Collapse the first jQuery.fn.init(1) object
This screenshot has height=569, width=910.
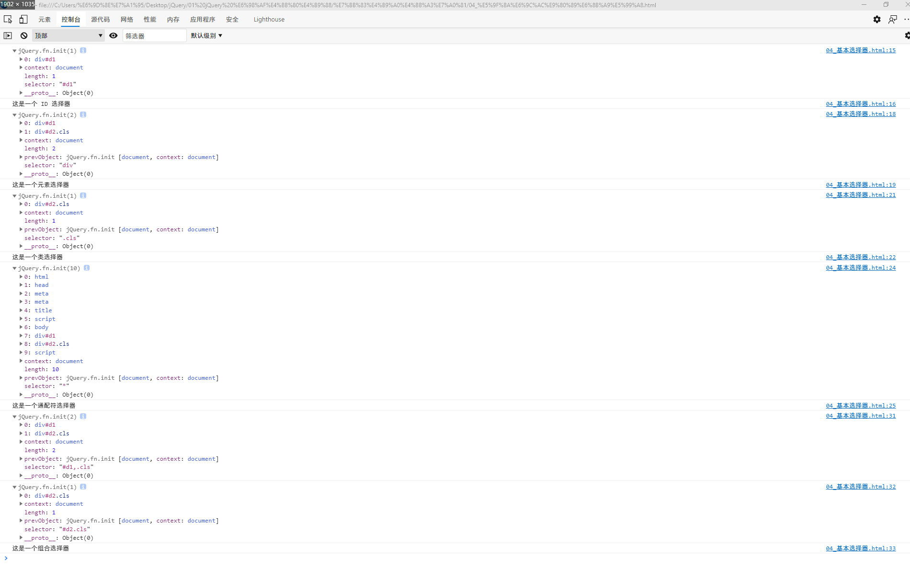(x=14, y=51)
